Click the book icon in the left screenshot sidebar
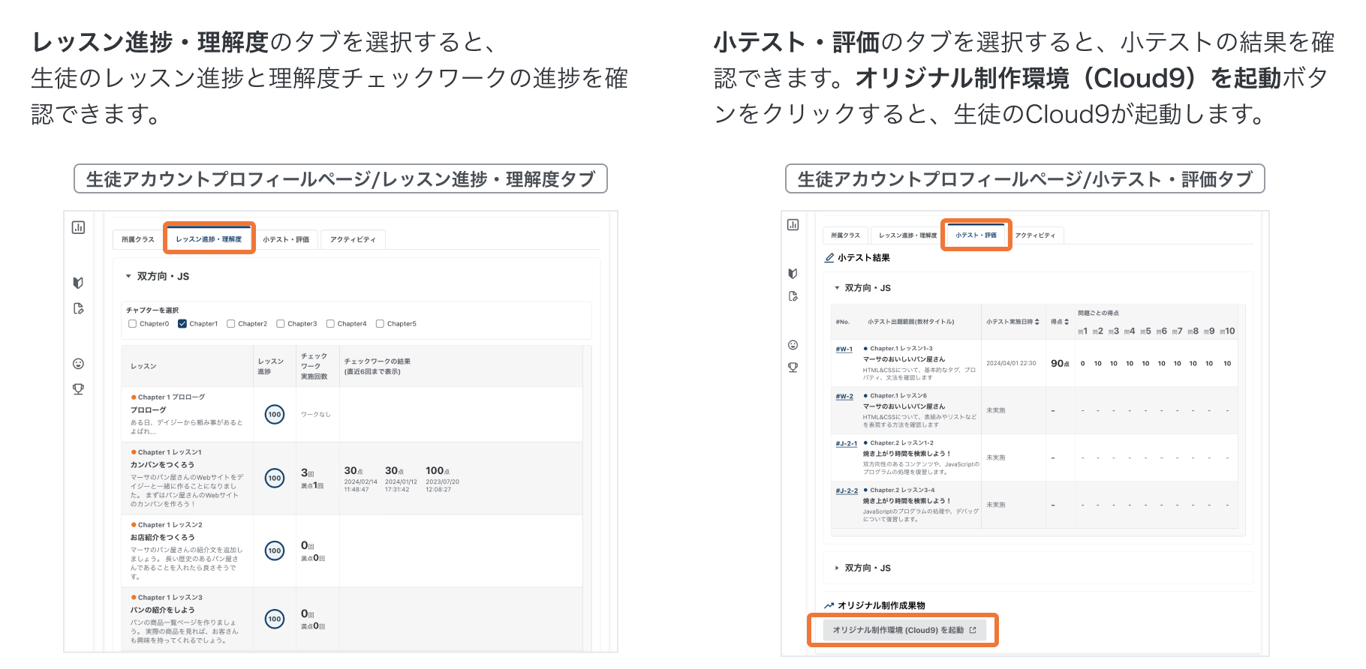This screenshot has width=1366, height=669. pos(78,283)
